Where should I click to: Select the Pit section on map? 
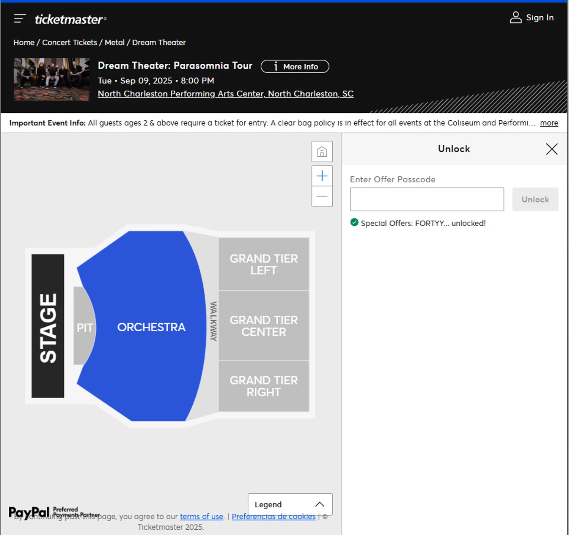tap(84, 327)
